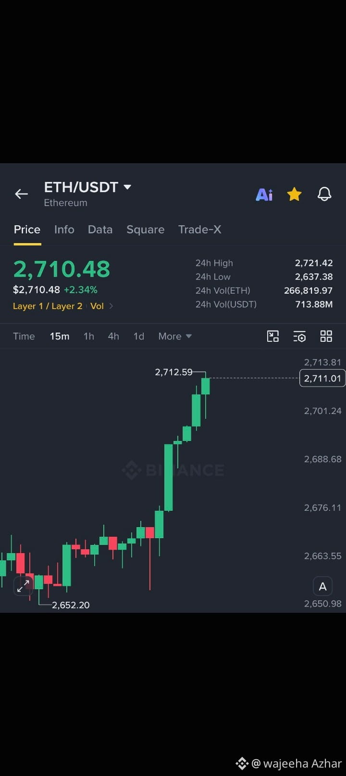Open the AI analysis icon
The image size is (346, 776).
(264, 194)
